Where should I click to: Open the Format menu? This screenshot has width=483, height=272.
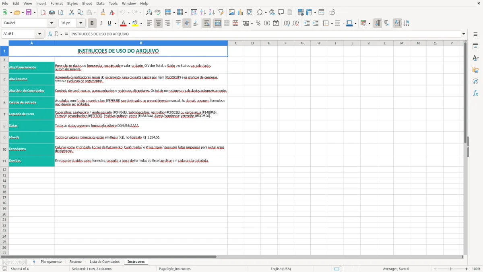(56, 3)
